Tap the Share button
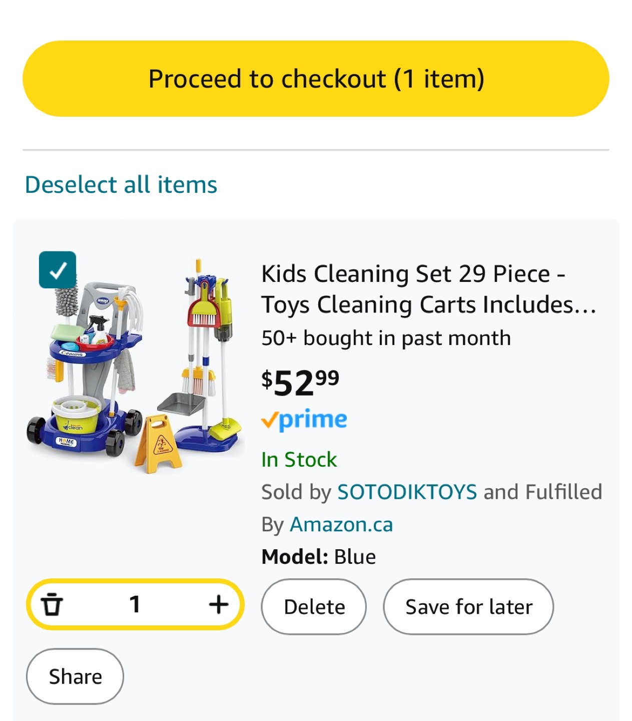Image resolution: width=632 pixels, height=721 pixels. click(x=75, y=676)
